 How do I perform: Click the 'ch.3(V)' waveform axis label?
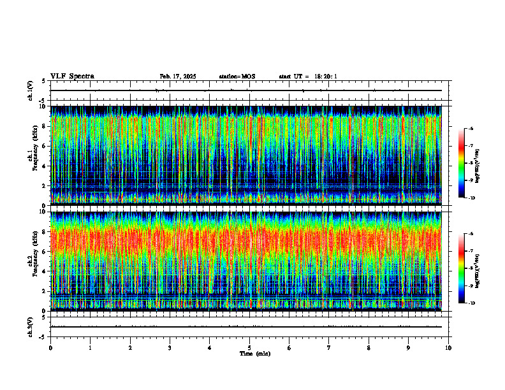tap(31, 327)
